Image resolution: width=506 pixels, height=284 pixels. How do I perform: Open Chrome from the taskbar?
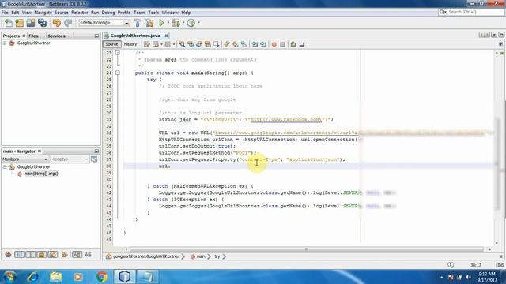click(102, 277)
